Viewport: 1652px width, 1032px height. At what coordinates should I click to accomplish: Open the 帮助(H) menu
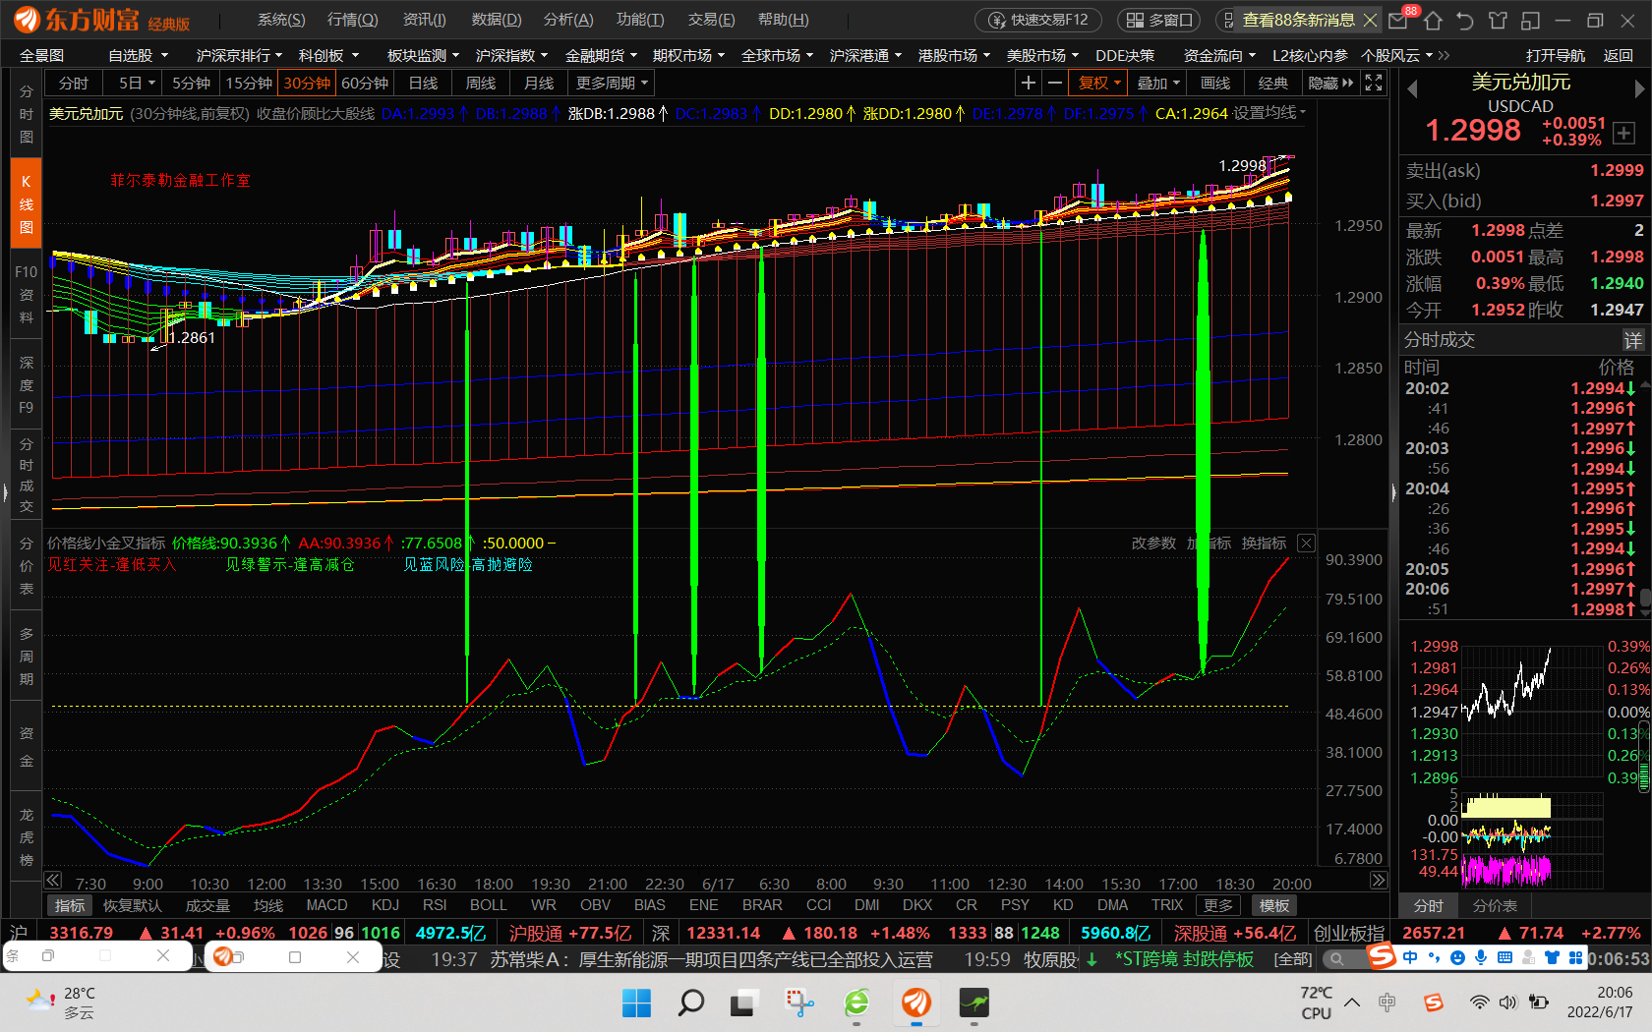pos(784,20)
